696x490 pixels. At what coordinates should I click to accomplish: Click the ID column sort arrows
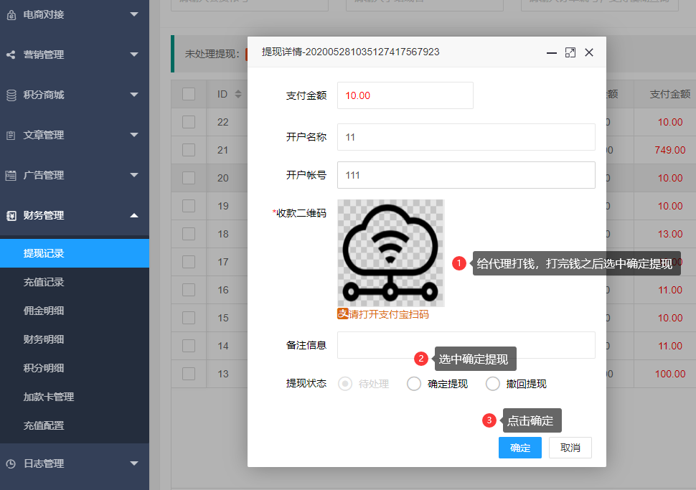(238, 94)
